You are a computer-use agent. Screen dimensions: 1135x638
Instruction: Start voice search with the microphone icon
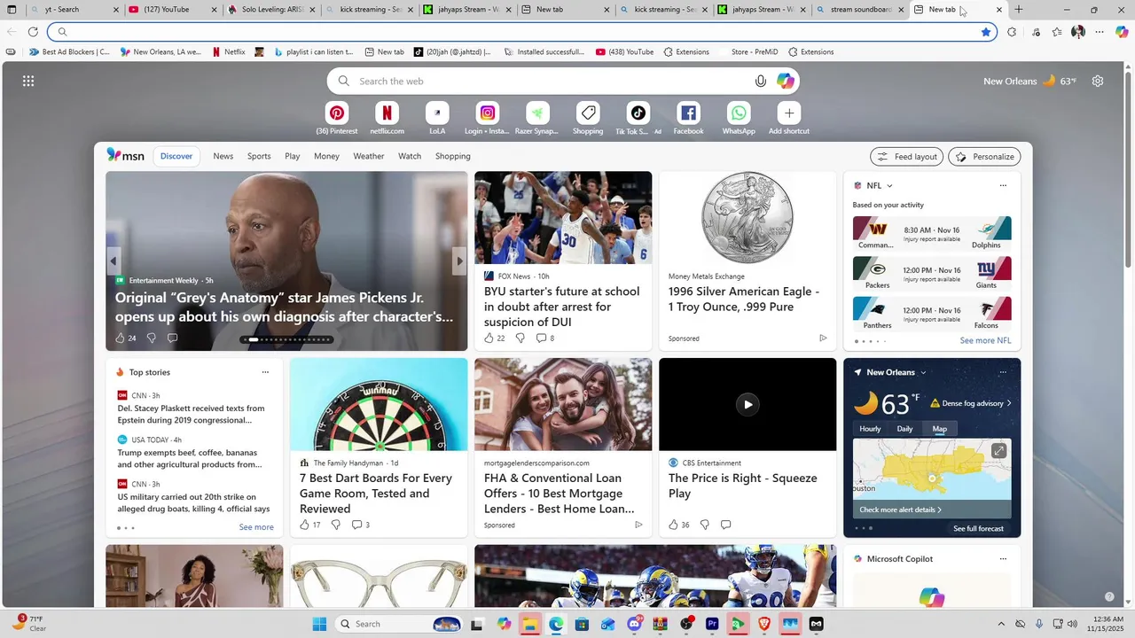760,82
